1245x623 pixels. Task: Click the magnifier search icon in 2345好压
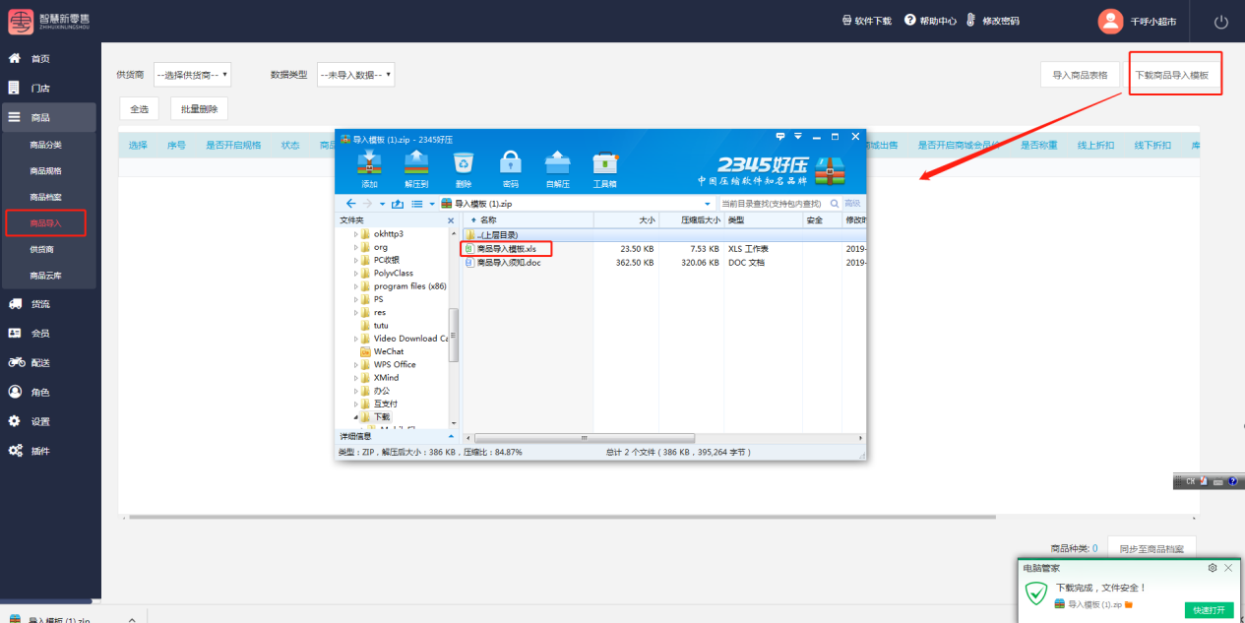coord(836,204)
